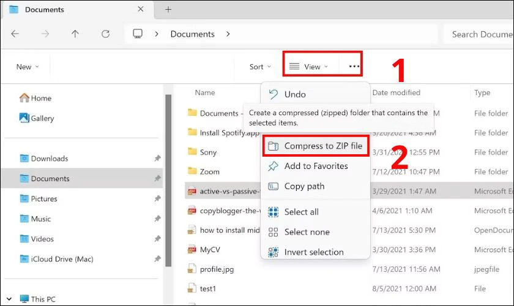Screen dimensions: 514x306
Task: Sort by the Date modified column header
Action: click(396, 92)
